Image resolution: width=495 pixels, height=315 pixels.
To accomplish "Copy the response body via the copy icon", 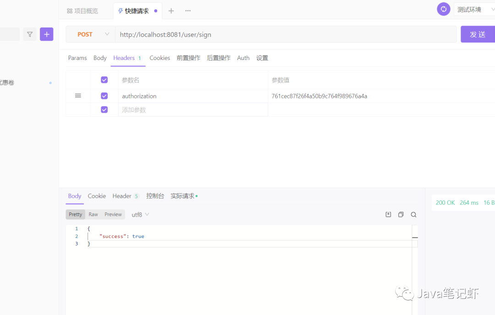I will (401, 214).
